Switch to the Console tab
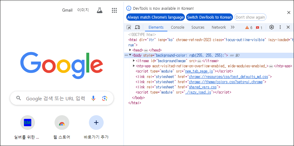Image resolution: width=294 pixels, height=146 pixels. click(x=178, y=27)
